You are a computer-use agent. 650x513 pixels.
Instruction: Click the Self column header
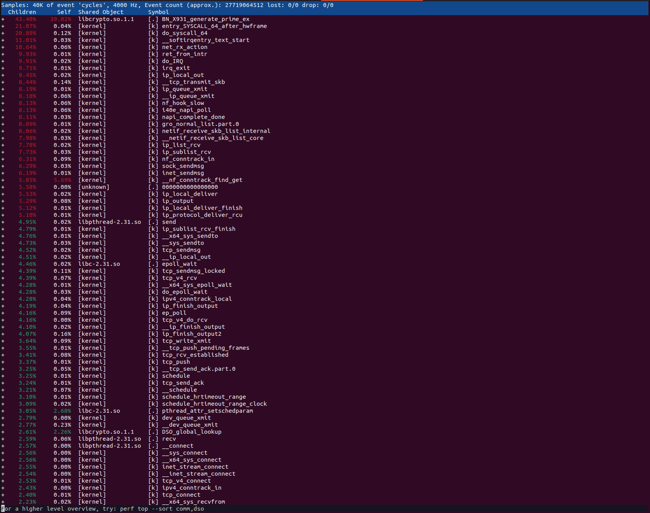pyautogui.click(x=64, y=12)
